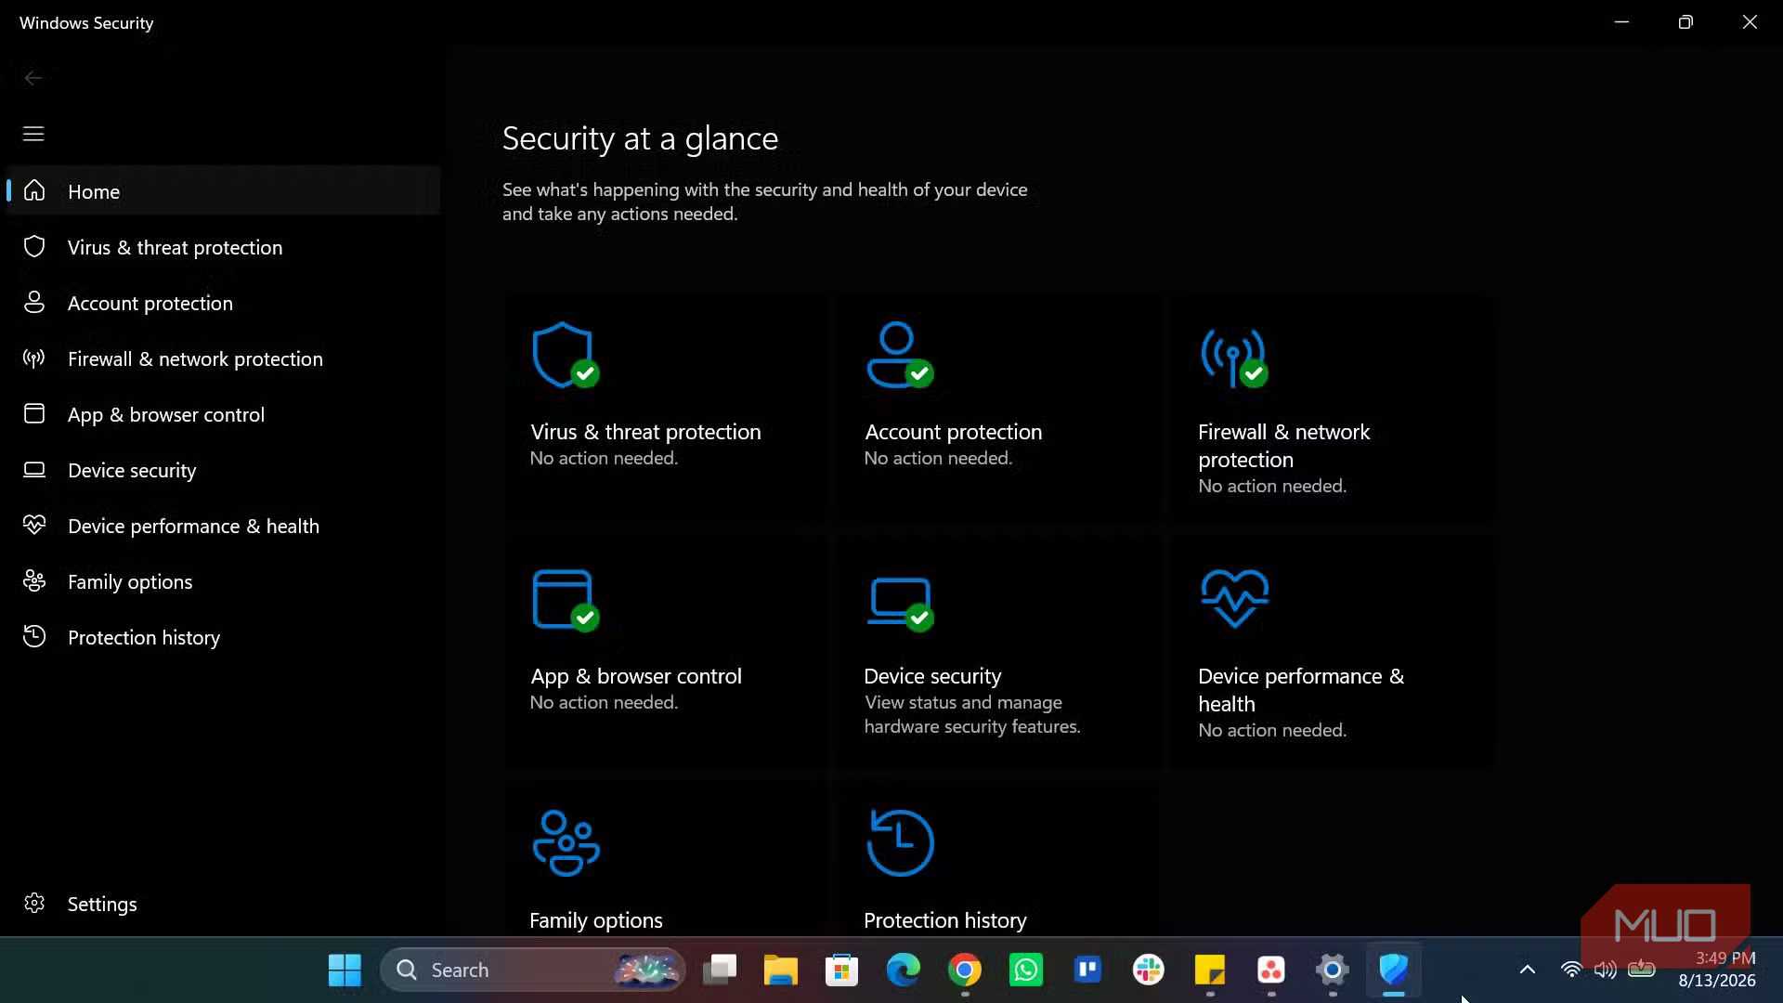Click 'Security at a glance' heading
Viewport: 1783px width, 1003px height.
coord(640,138)
